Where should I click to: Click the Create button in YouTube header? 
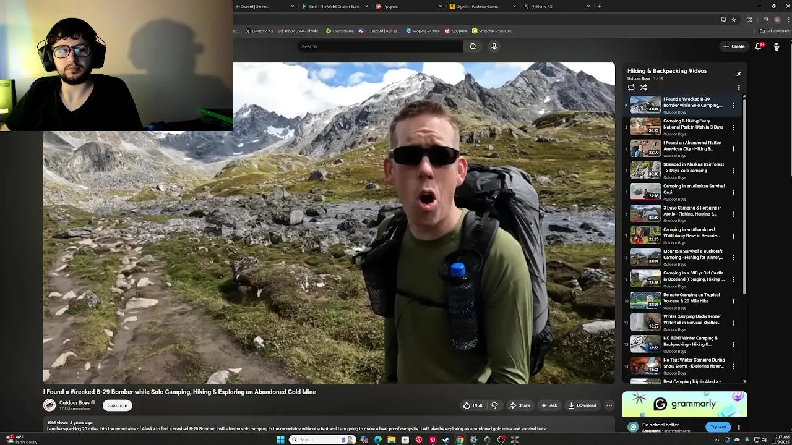point(734,46)
